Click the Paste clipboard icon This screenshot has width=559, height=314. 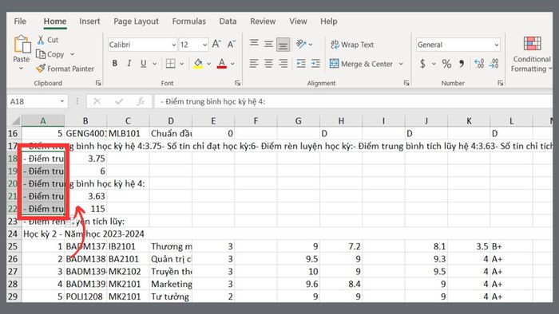click(22, 45)
